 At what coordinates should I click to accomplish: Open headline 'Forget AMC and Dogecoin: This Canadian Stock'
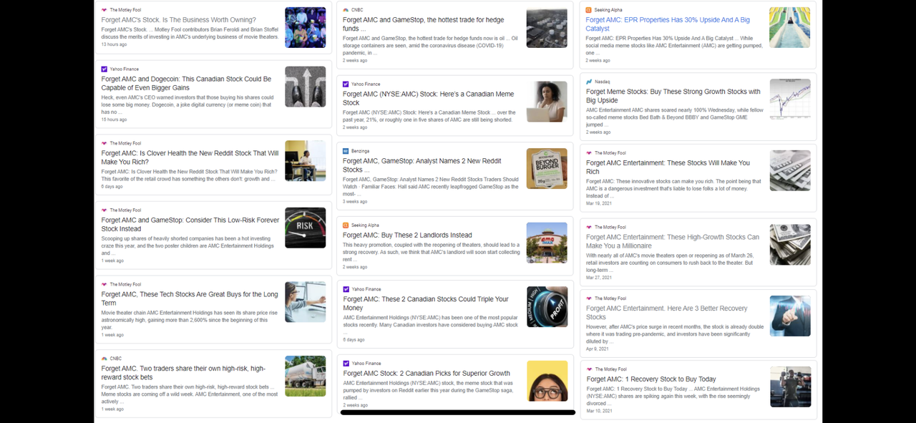coord(186,84)
